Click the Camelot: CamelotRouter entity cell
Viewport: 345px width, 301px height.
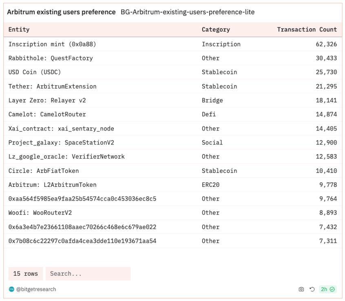[x=47, y=114]
